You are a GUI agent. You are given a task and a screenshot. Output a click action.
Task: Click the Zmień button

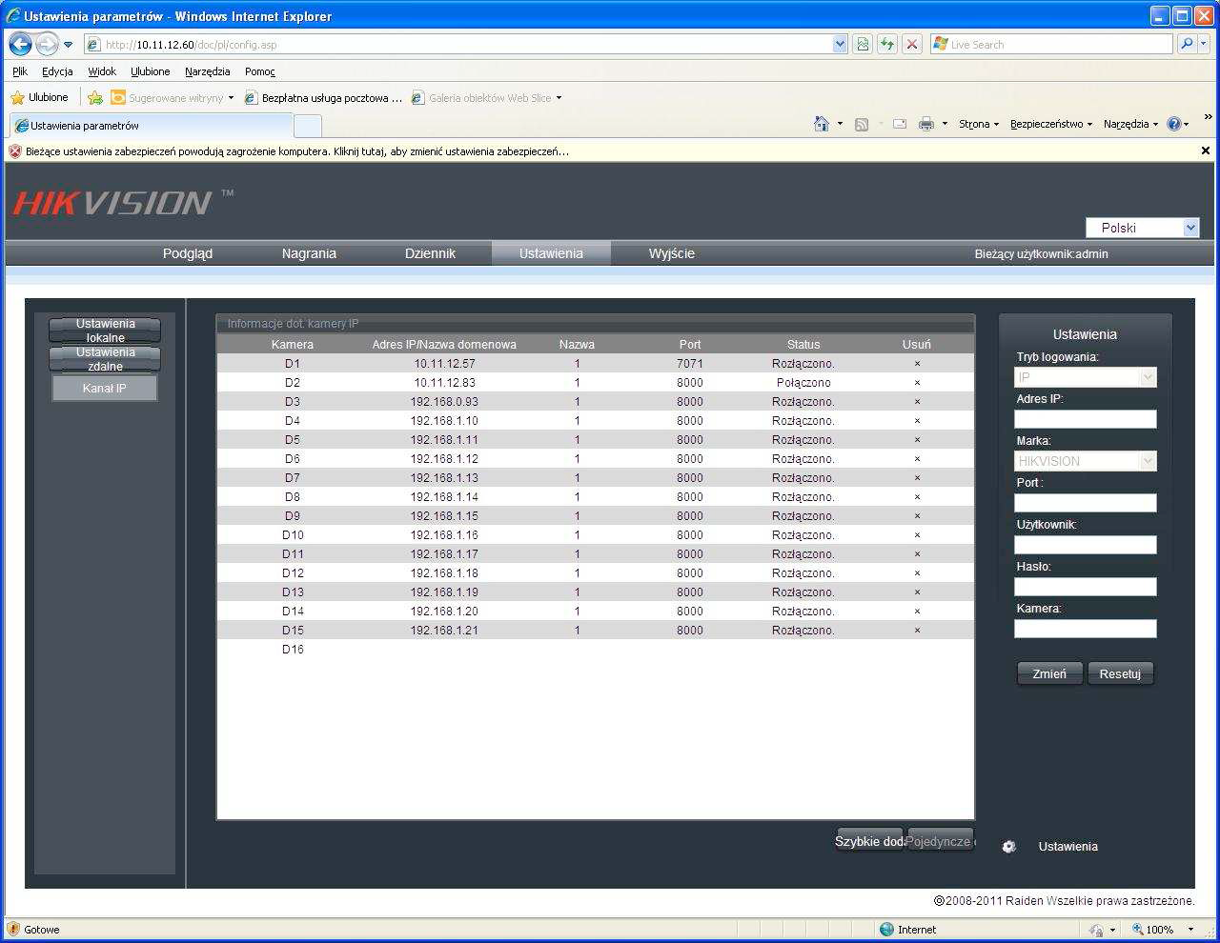(x=1049, y=673)
